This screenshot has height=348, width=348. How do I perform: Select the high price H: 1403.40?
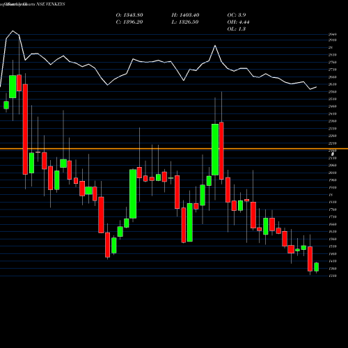[185, 15]
